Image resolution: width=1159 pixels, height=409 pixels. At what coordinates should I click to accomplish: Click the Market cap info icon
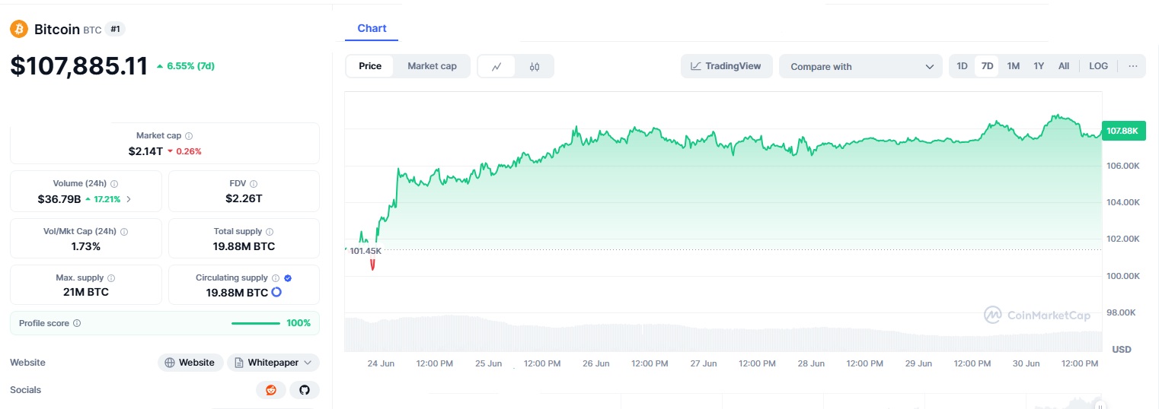pyautogui.click(x=189, y=135)
